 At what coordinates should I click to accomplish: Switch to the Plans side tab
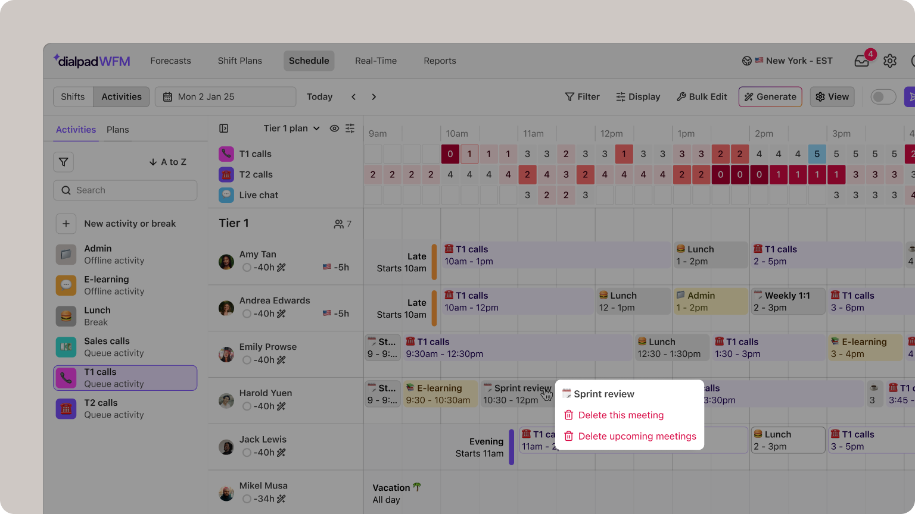pos(118,130)
